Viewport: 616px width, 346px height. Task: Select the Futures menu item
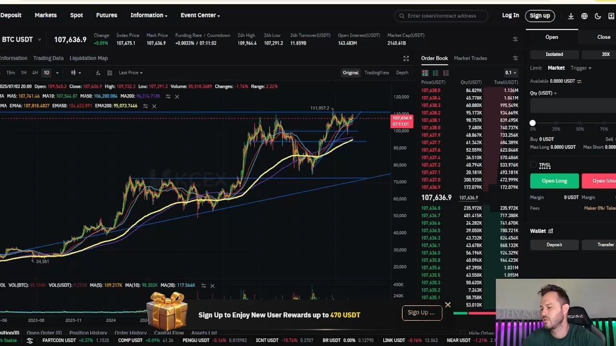click(x=106, y=15)
